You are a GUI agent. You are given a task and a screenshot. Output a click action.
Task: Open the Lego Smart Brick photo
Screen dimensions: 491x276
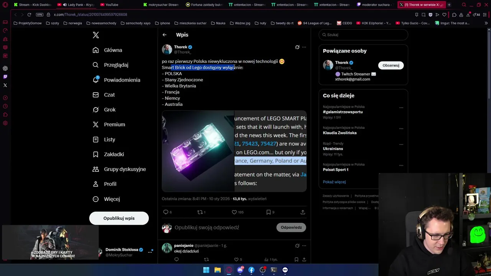coord(198,151)
